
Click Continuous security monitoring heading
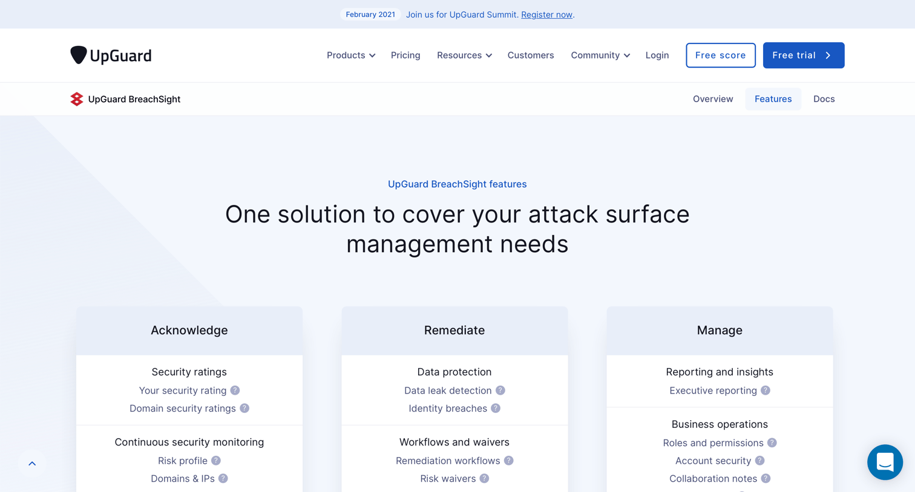(189, 442)
